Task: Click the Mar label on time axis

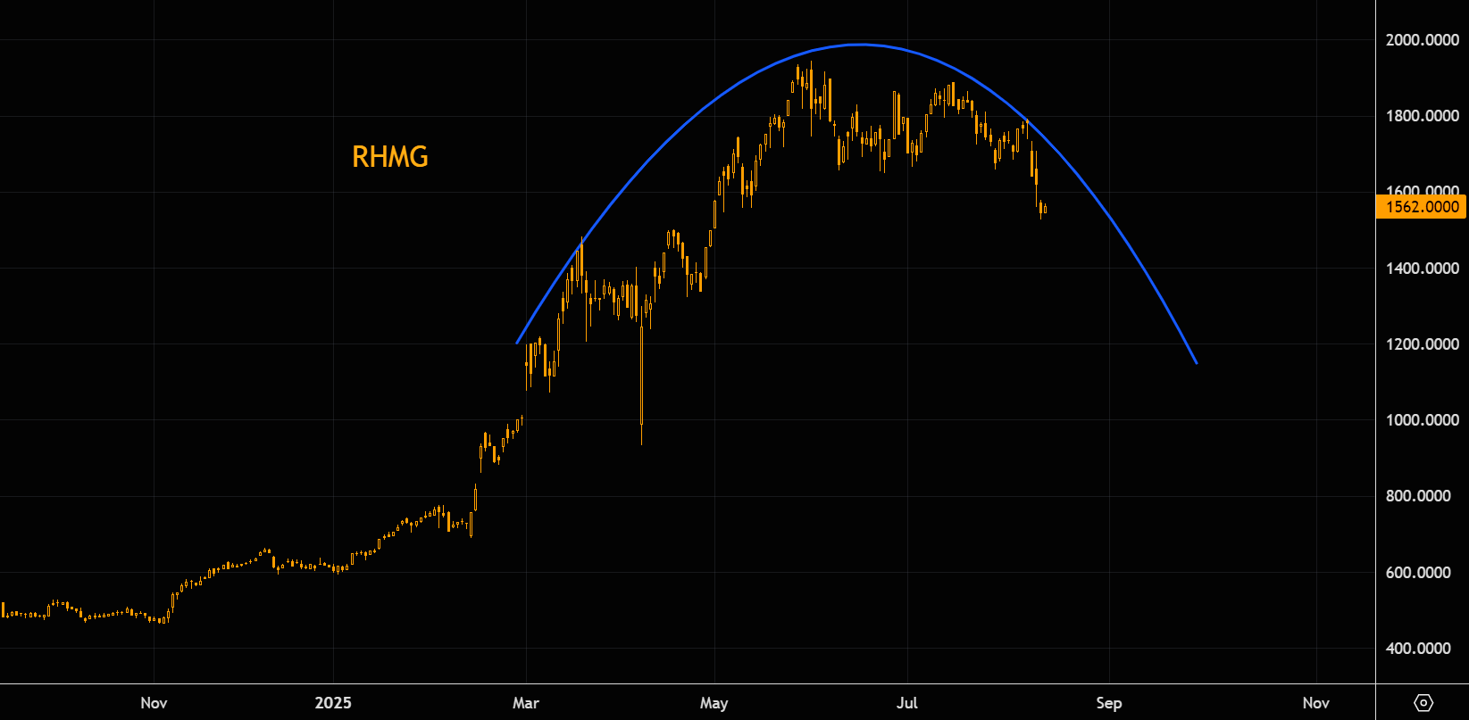Action: 526,703
